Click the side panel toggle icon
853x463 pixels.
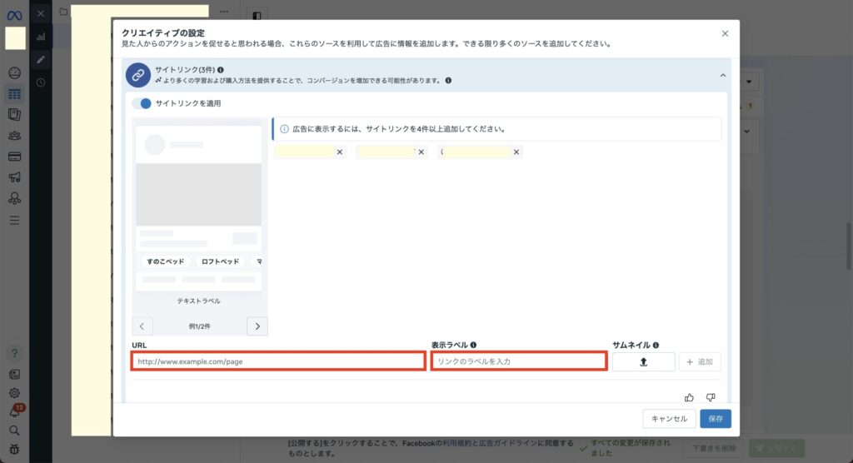[257, 15]
